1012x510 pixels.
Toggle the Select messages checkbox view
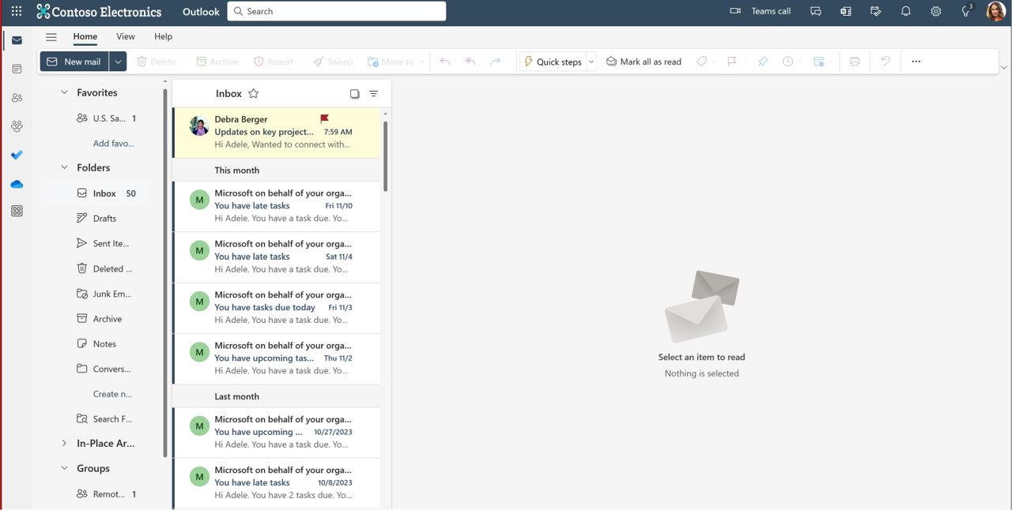[x=354, y=93]
